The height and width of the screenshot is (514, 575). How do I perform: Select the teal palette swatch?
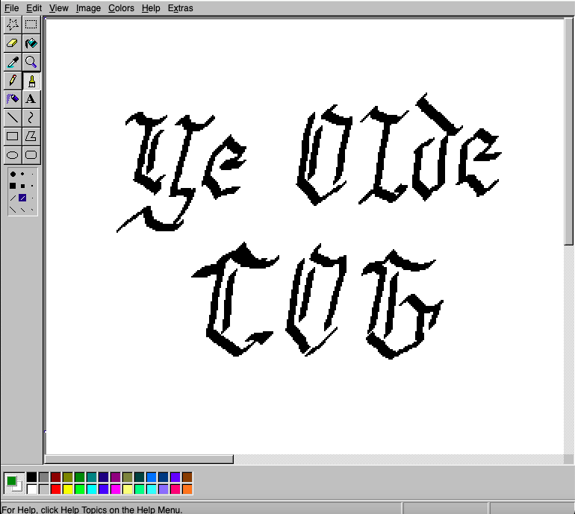point(92,477)
